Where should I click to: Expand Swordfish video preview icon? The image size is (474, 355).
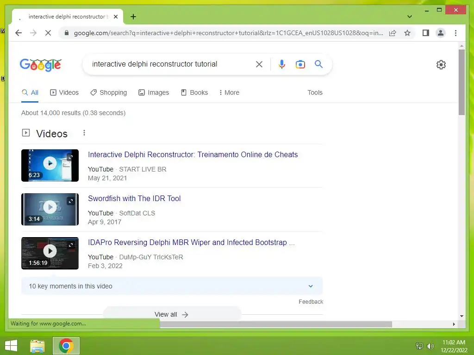click(x=71, y=201)
